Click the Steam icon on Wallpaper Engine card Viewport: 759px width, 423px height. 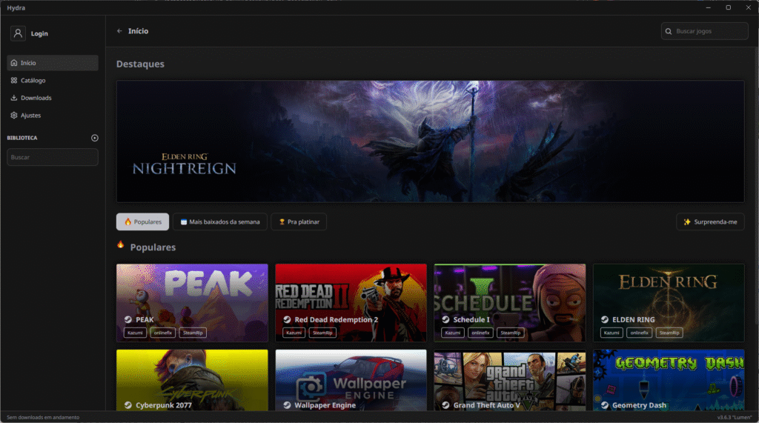click(x=287, y=405)
